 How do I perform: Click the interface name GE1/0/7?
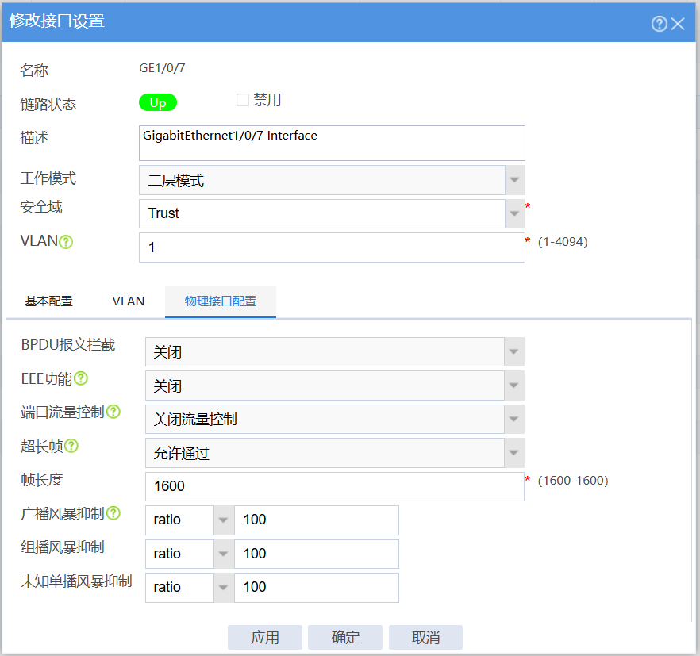coord(162,68)
